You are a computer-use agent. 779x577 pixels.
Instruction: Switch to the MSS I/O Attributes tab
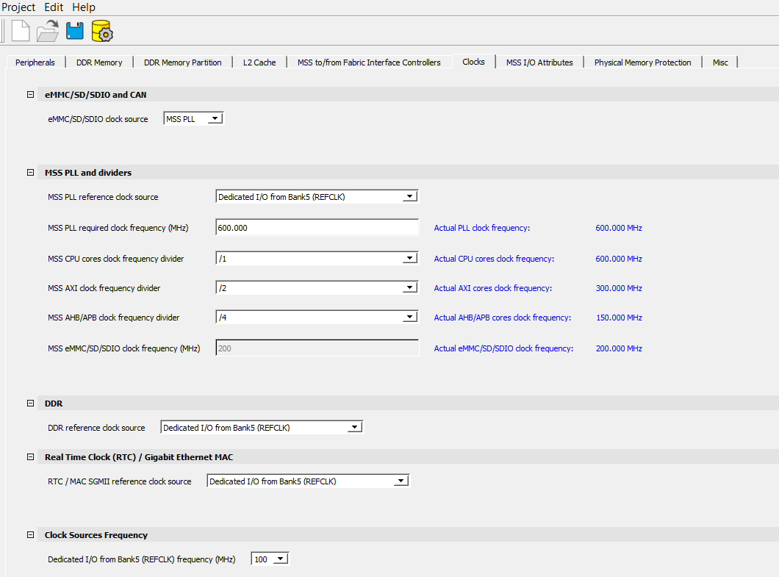(x=539, y=62)
